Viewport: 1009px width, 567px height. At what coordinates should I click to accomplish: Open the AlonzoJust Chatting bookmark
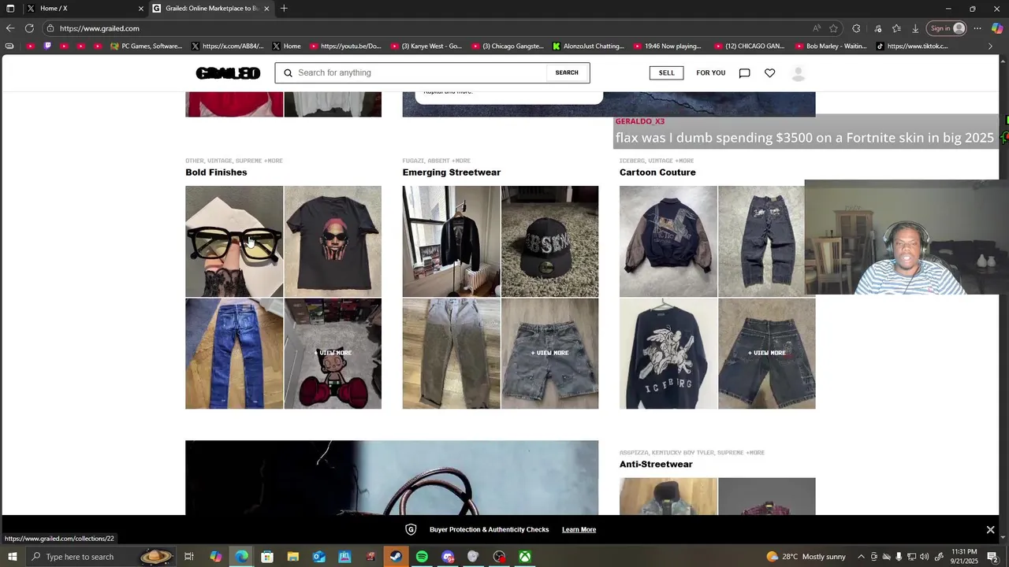(x=589, y=46)
